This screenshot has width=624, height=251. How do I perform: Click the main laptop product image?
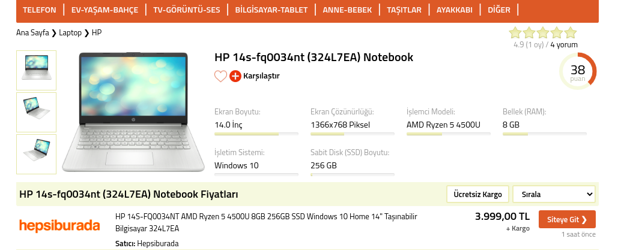(133, 112)
